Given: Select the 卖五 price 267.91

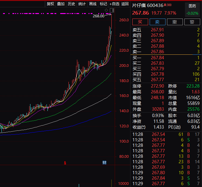Looking at the screenshot, I should coord(157,30).
